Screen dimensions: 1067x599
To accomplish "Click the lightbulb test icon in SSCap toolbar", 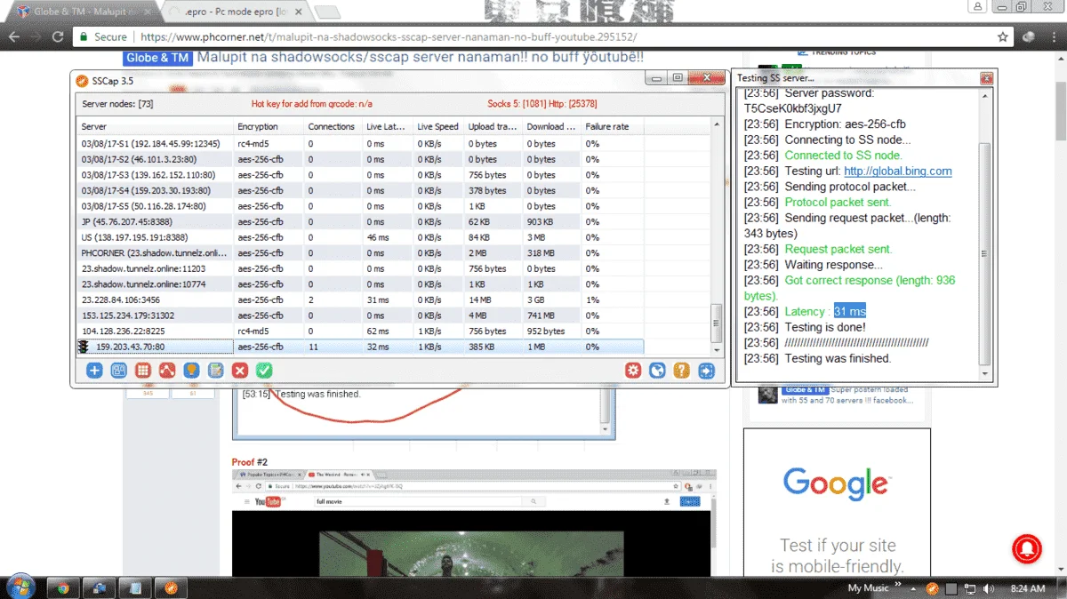I will coord(191,371).
